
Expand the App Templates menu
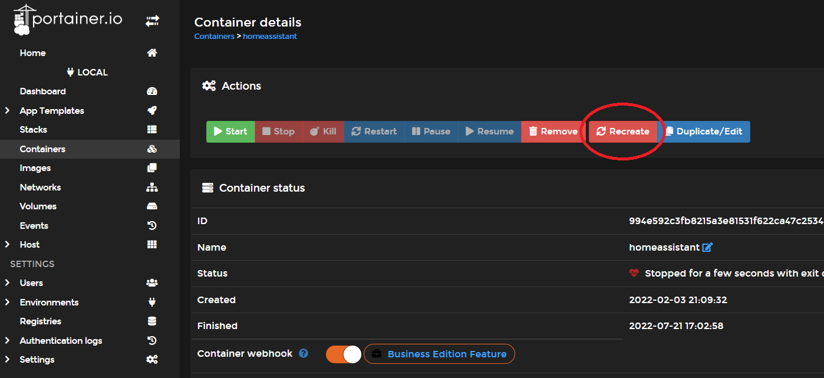pyautogui.click(x=7, y=111)
